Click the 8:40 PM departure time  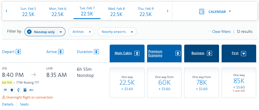(x=13, y=75)
